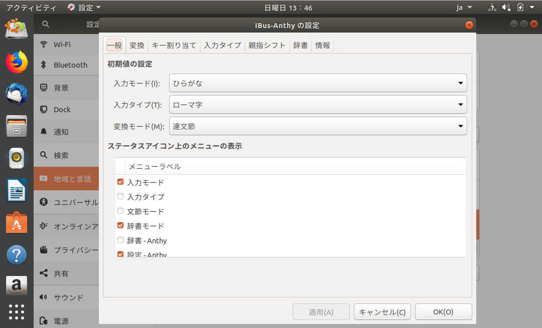
Task: Open Ubuntu Software store icon
Action: point(17,222)
